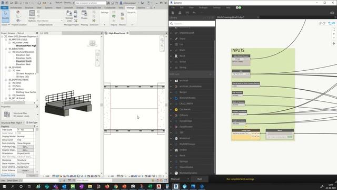Open the Dynamo Settings menu
Image resolution: width=337 pixels, height=190 pixels.
click(x=216, y=7)
